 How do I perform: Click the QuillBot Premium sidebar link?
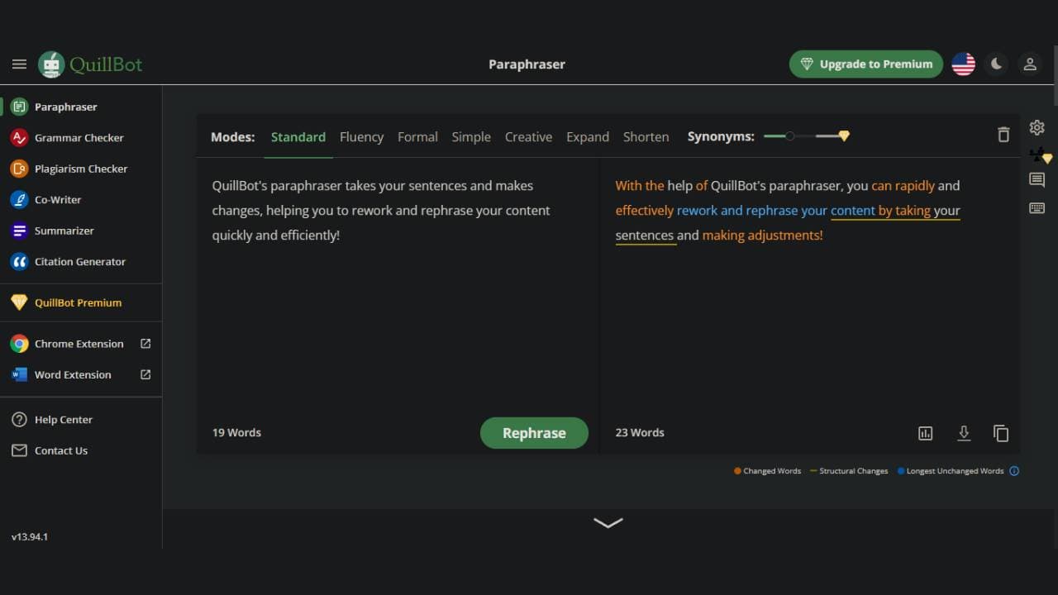(x=81, y=302)
